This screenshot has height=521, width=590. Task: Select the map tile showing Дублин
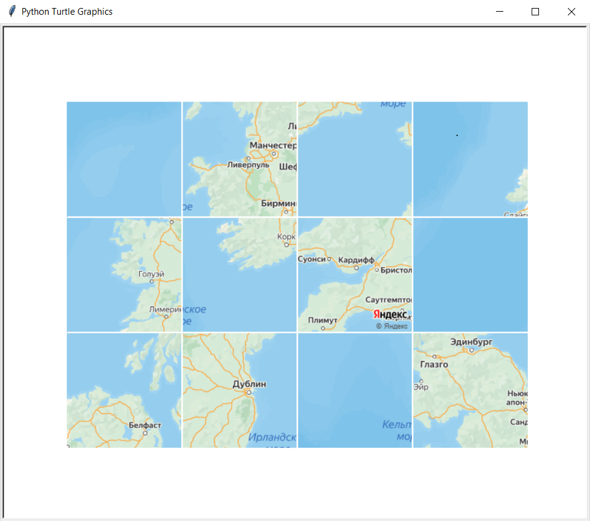pos(240,390)
